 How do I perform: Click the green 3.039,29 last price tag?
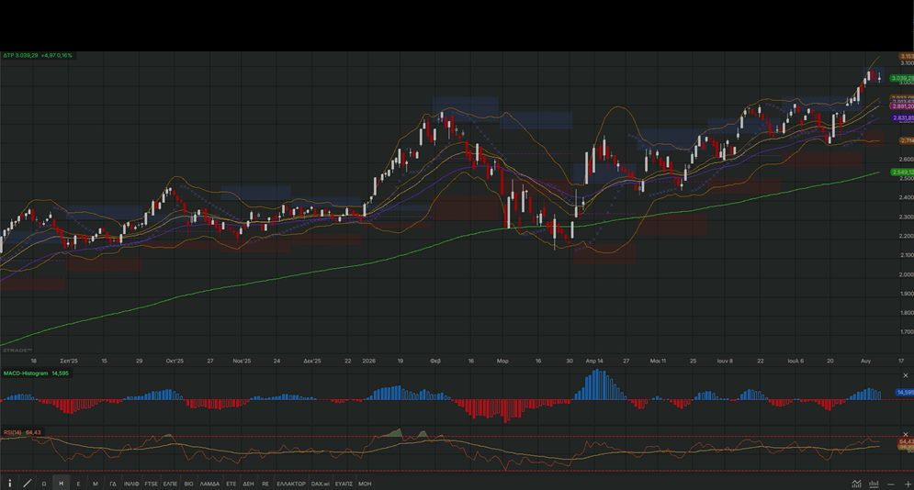(x=902, y=78)
